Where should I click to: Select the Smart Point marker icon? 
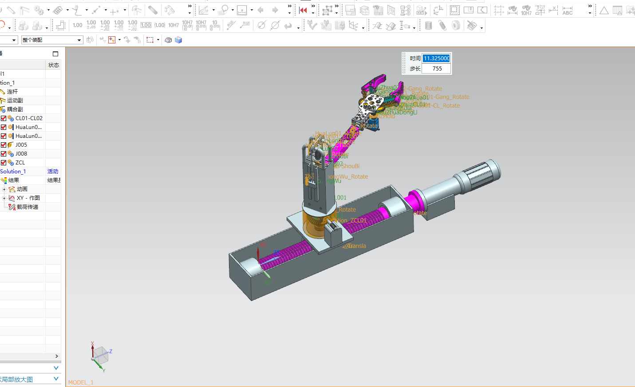(x=114, y=10)
